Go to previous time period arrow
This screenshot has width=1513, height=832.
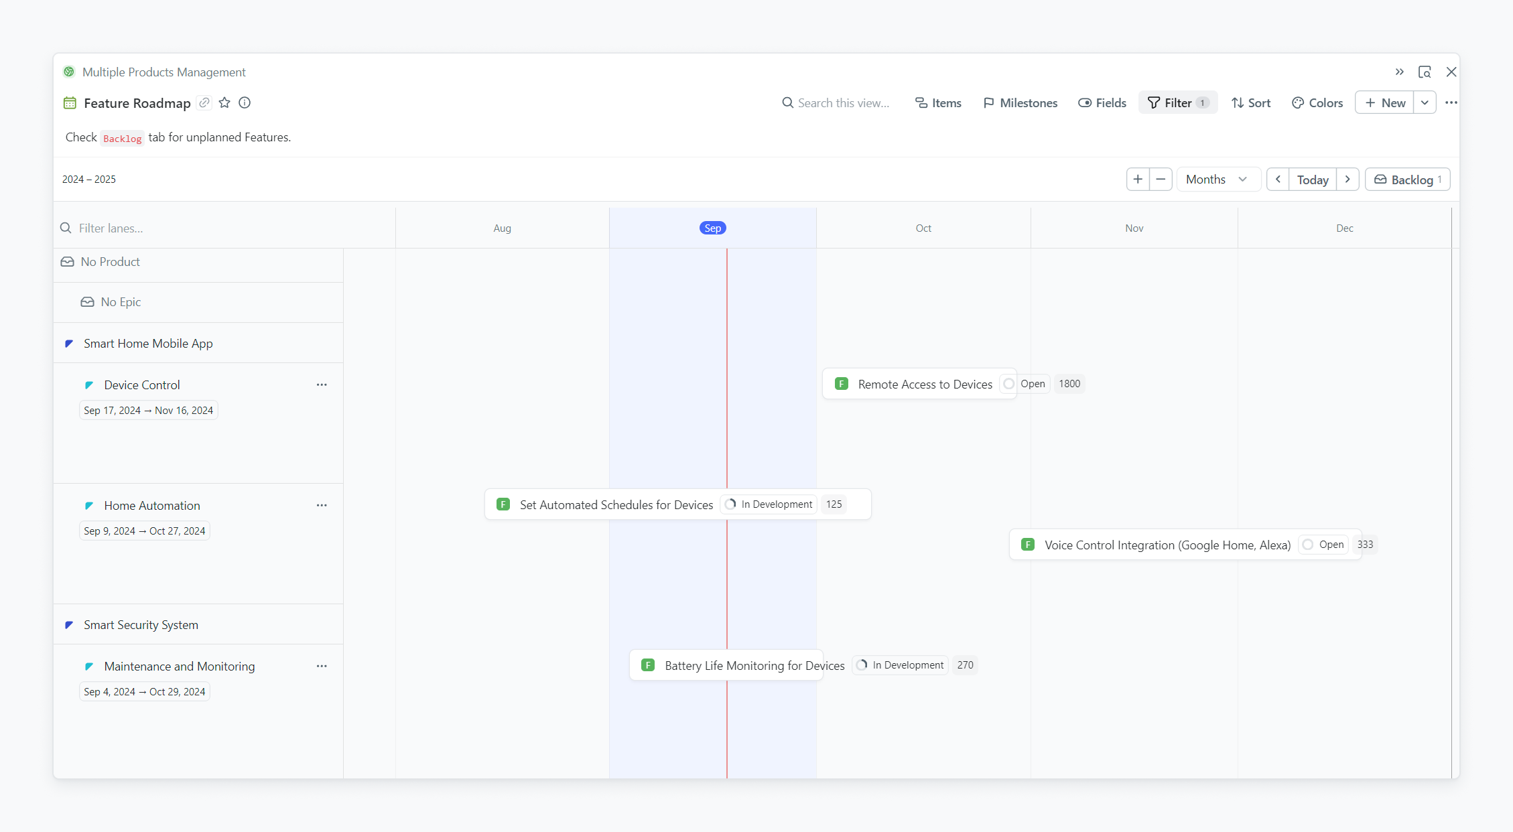pos(1278,179)
